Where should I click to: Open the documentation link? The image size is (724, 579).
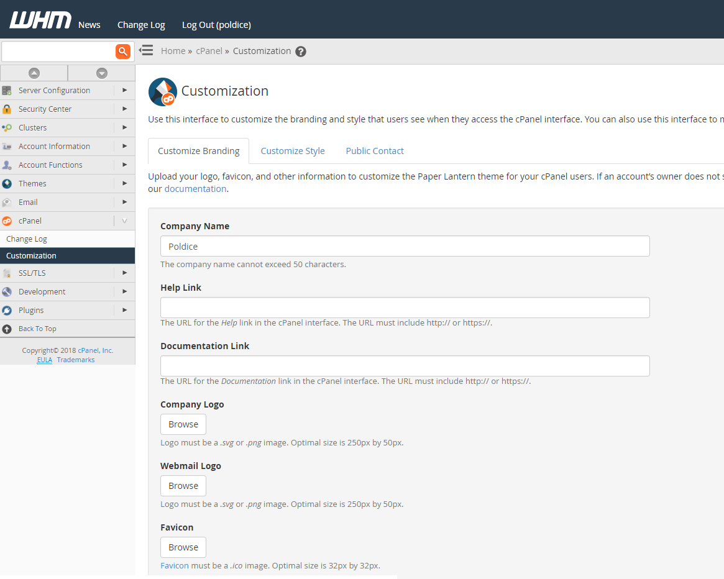pyautogui.click(x=195, y=189)
